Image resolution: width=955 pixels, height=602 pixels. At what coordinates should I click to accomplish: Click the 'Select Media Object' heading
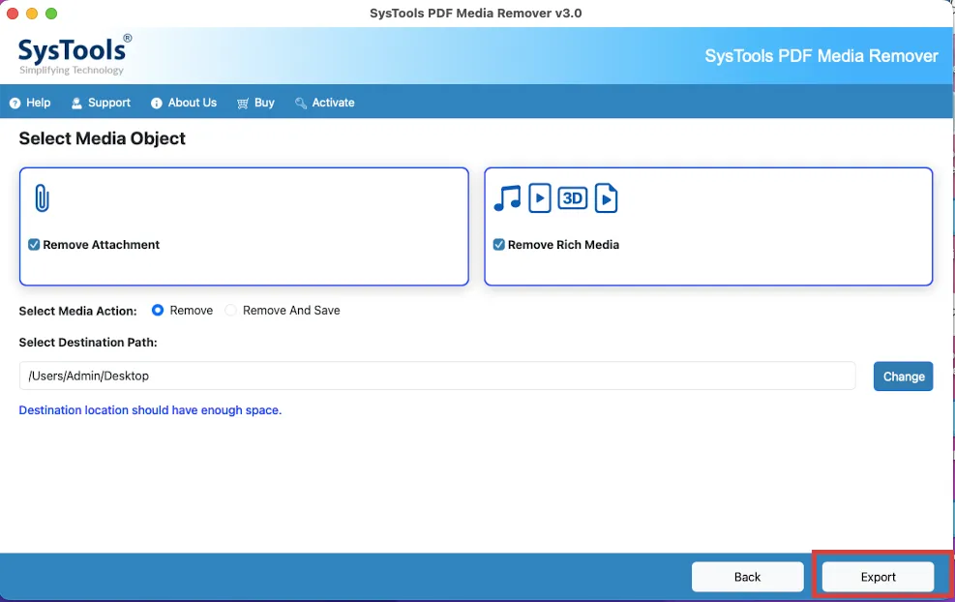(103, 138)
